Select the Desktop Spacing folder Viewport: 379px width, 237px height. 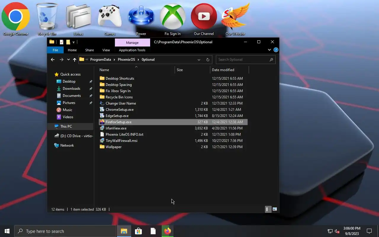coord(173,85)
